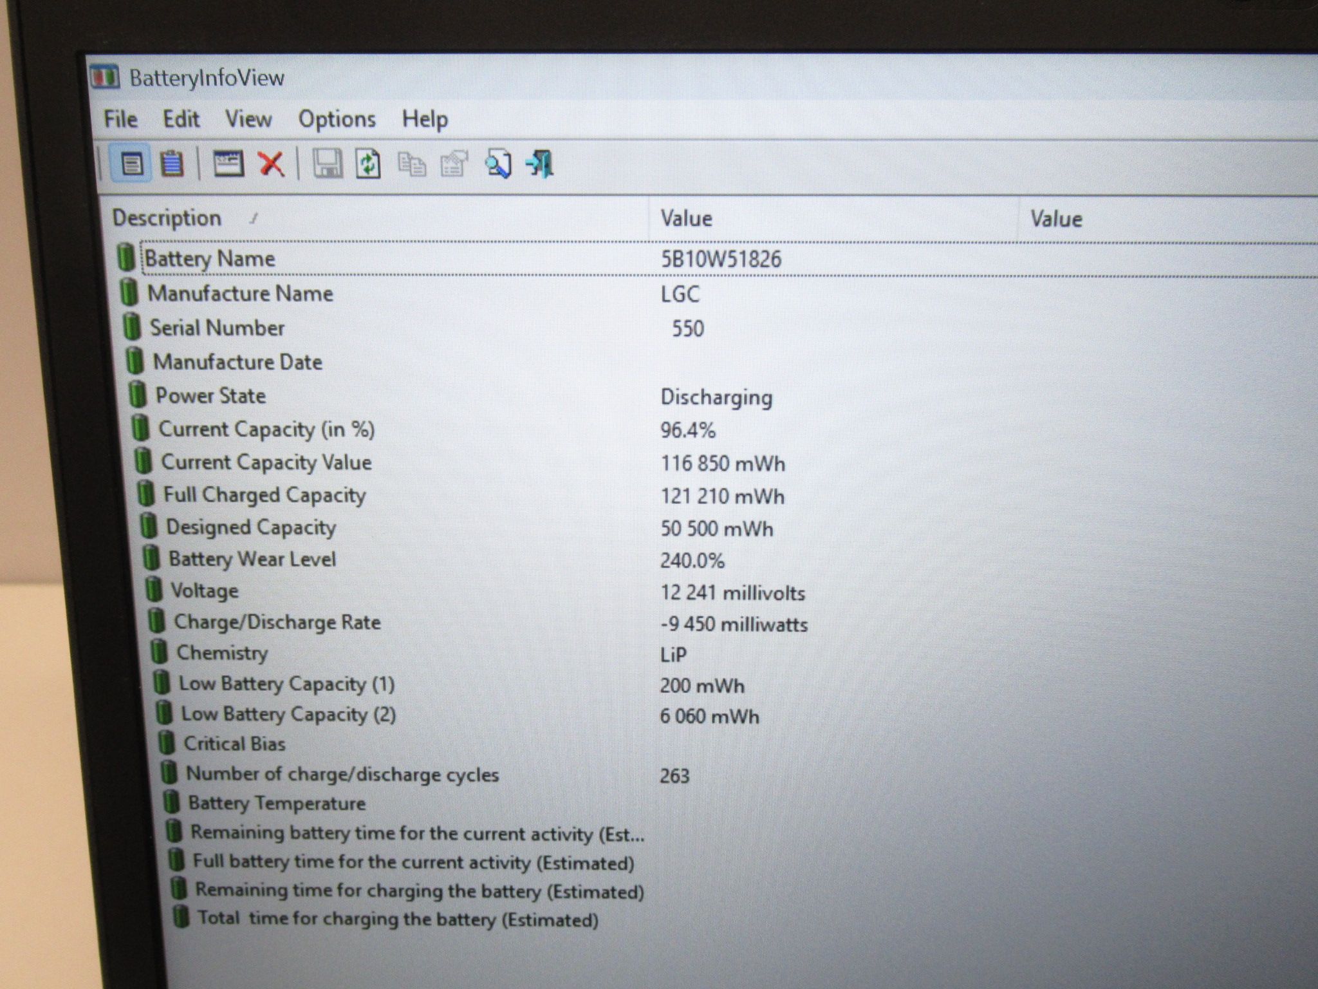Refresh battery data with the green arrows icon
Viewport: 1318px width, 989px height.
(x=368, y=164)
